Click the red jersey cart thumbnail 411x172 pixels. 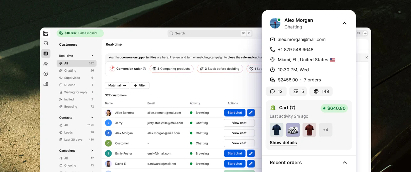click(309, 130)
